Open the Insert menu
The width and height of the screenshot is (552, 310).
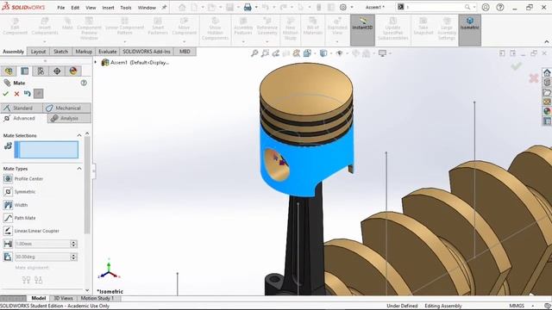108,8
